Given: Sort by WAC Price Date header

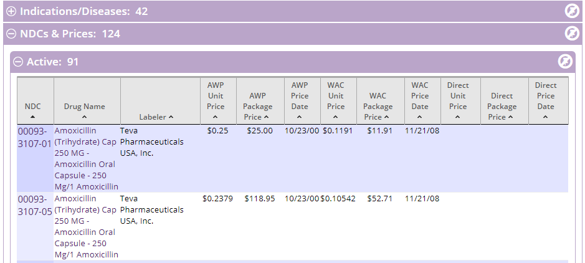Looking at the screenshot, I should pyautogui.click(x=420, y=101).
